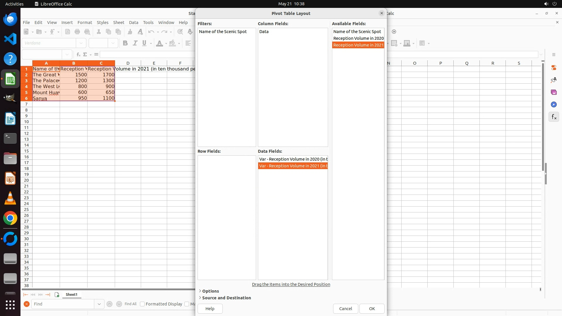Click the Clone Formatting paintbrush icon

click(130, 32)
